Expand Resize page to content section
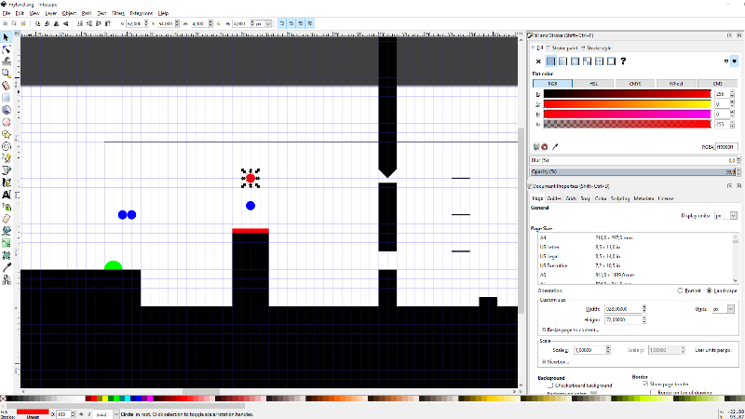 (x=544, y=330)
